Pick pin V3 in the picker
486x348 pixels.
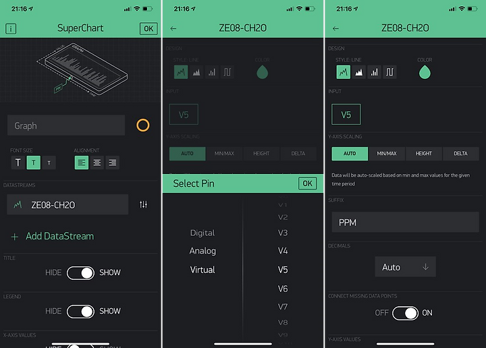(283, 233)
